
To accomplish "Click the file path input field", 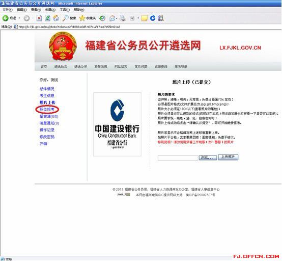I will pyautogui.click(x=178, y=158).
